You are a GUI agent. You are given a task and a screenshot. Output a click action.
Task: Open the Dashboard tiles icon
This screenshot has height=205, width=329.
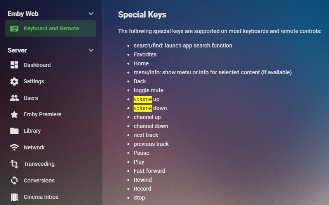click(x=14, y=65)
